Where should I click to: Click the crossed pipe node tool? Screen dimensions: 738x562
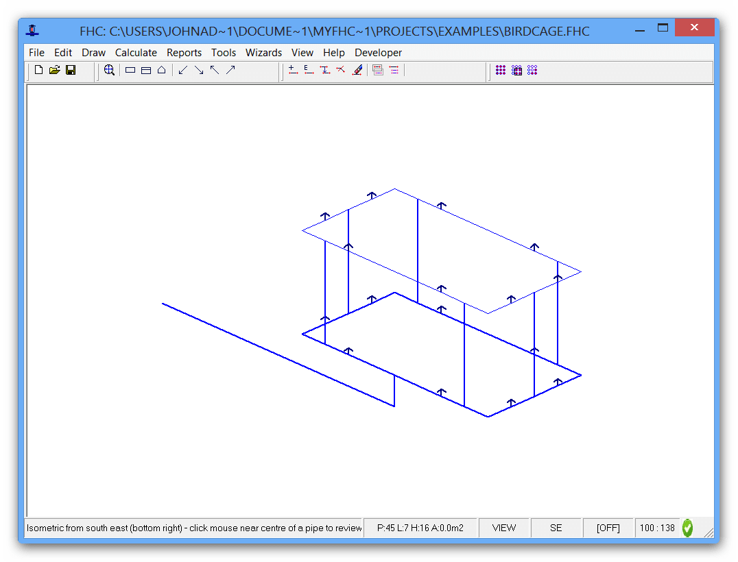341,69
